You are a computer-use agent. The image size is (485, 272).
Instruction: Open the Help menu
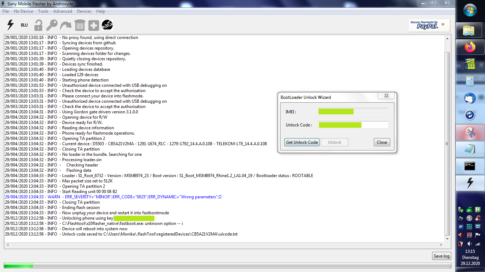(100, 11)
